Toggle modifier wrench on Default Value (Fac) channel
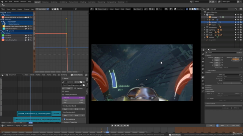The height and width of the screenshot is (136, 243). [26, 29]
